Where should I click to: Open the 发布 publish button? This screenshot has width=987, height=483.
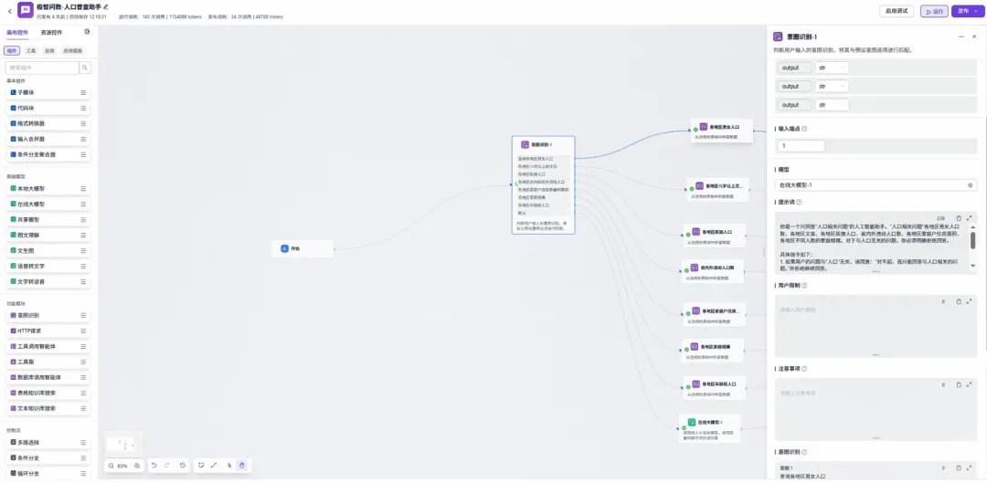[968, 11]
